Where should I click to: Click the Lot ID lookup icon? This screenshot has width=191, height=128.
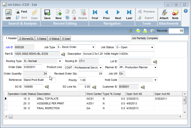pyautogui.click(x=155, y=62)
